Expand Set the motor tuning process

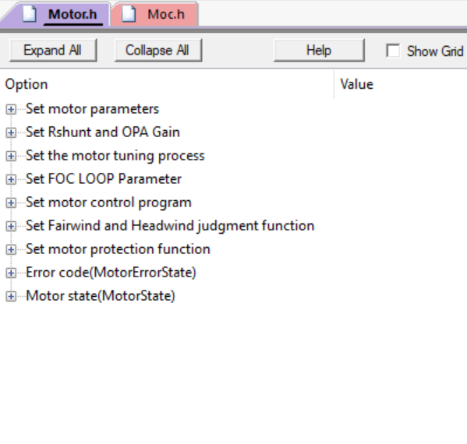coord(11,157)
